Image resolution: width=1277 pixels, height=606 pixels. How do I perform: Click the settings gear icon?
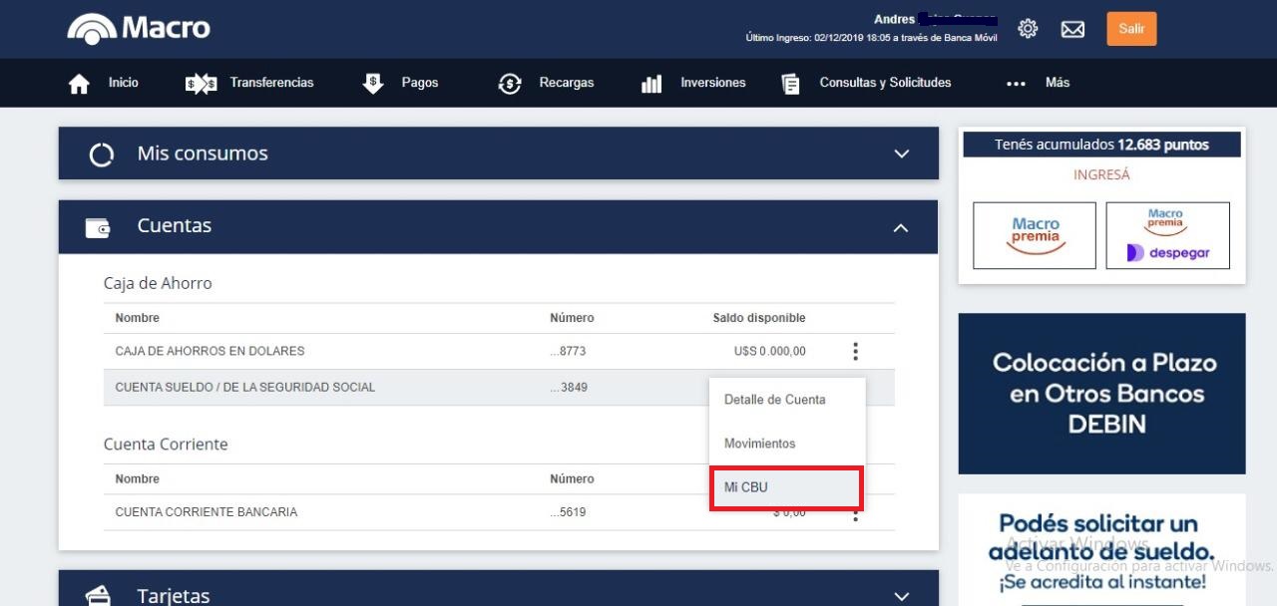click(x=1028, y=29)
